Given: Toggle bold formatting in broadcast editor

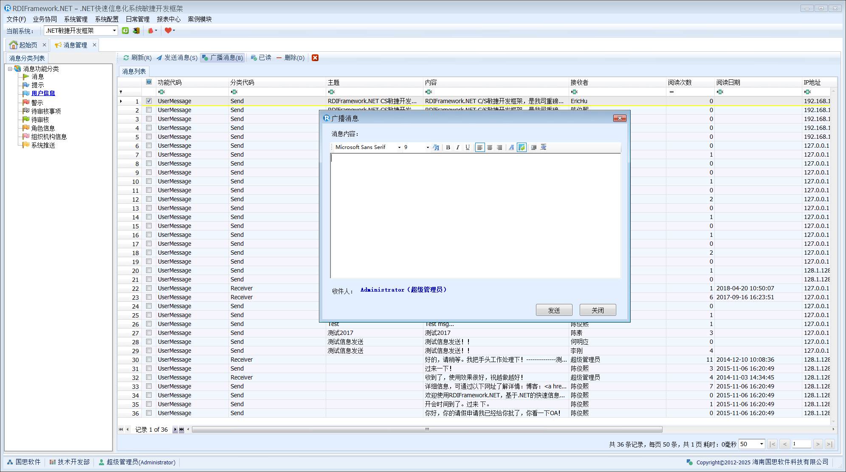Looking at the screenshot, I should pos(448,147).
